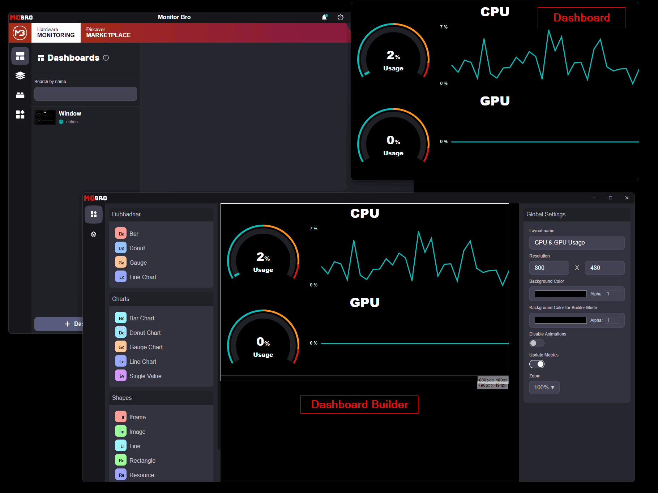This screenshot has height=493, width=658.
Task: Select the CPU usage gauge in builder canvas
Action: [x=263, y=253]
